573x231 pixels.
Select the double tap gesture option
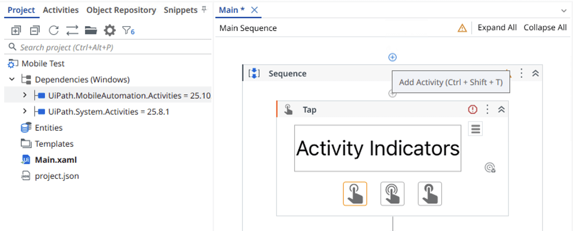[392, 194]
